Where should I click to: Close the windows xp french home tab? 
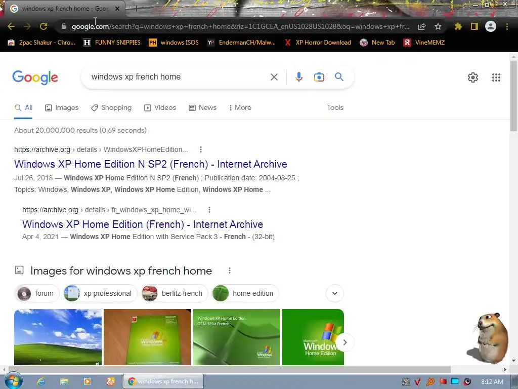[117, 9]
